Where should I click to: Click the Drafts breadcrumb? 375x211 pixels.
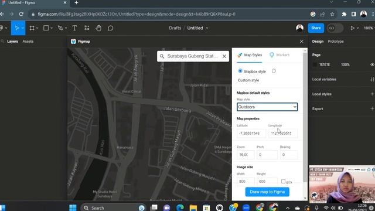pyautogui.click(x=175, y=28)
